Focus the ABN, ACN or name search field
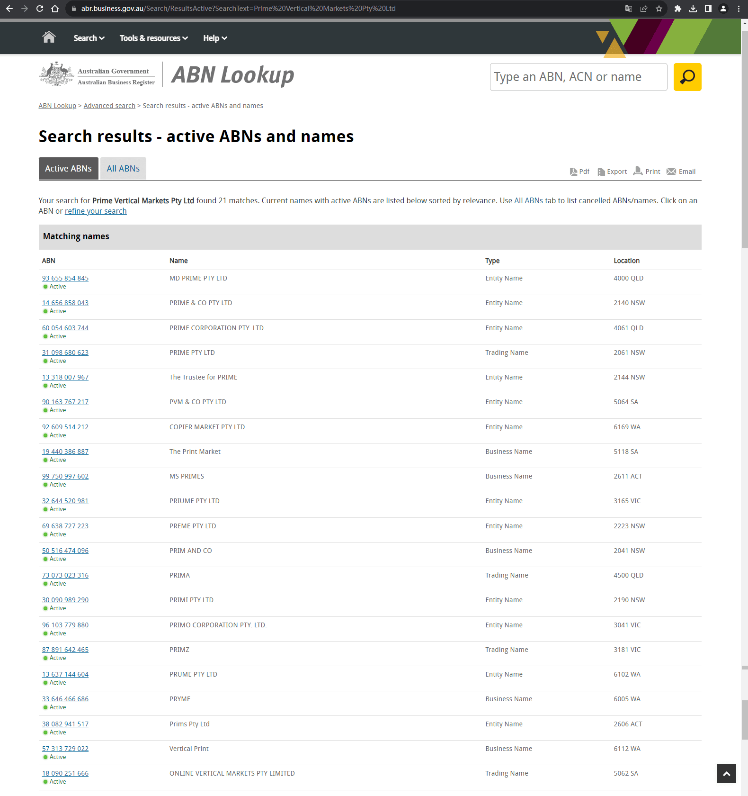 pos(579,77)
